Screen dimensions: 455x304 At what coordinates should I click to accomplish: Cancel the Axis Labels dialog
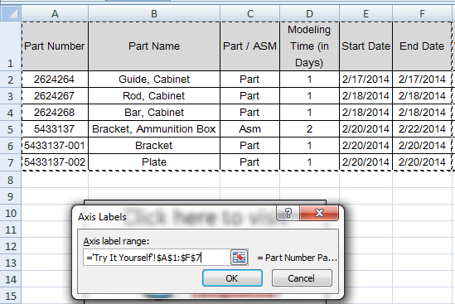302,278
